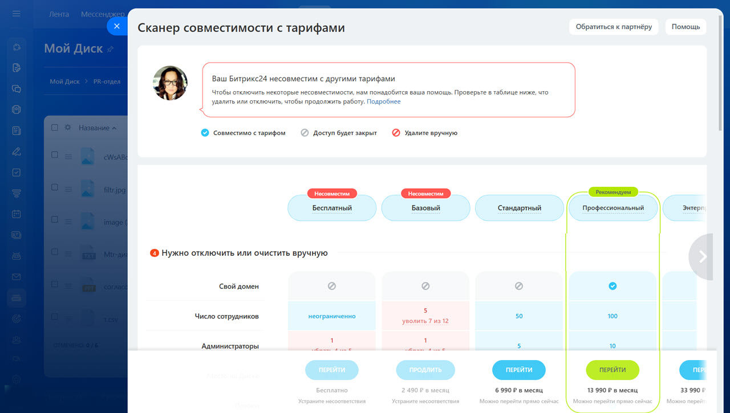The width and height of the screenshot is (730, 413).
Task: Click the уволить 7 из 12 cell
Action: click(425, 316)
